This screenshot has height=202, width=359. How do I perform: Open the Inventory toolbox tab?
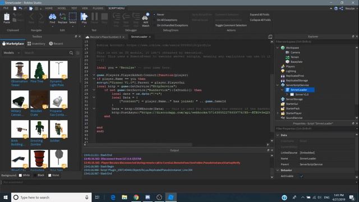tap(36, 44)
